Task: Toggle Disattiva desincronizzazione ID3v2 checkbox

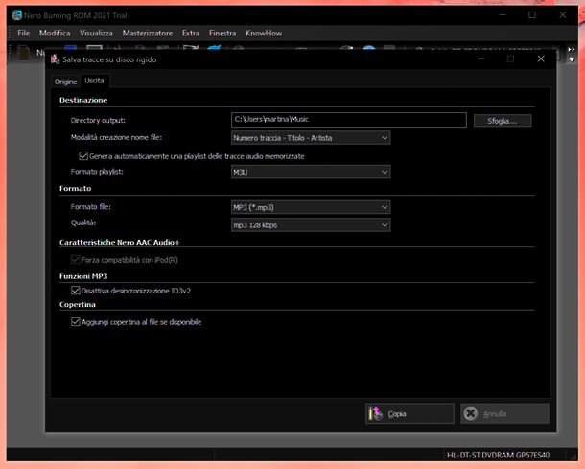Action: click(x=76, y=291)
